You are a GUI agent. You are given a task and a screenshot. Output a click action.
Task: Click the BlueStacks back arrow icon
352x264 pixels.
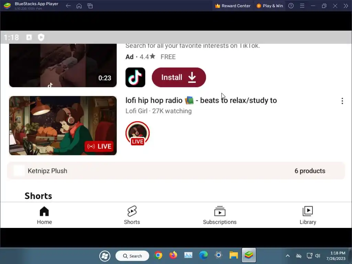point(68,6)
